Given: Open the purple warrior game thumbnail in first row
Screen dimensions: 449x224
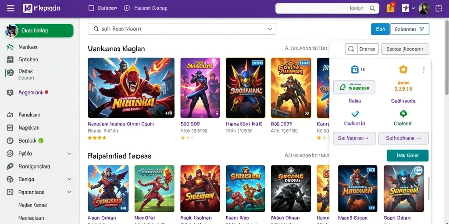Looking at the screenshot, I should (200, 87).
